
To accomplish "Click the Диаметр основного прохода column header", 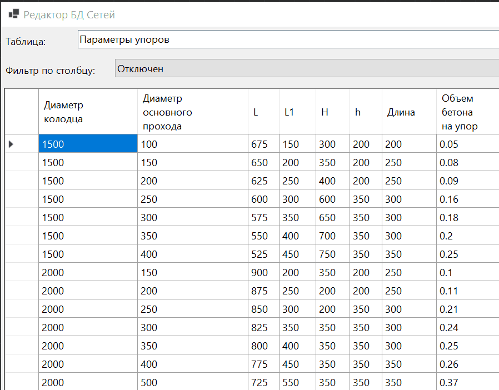I will 192,112.
